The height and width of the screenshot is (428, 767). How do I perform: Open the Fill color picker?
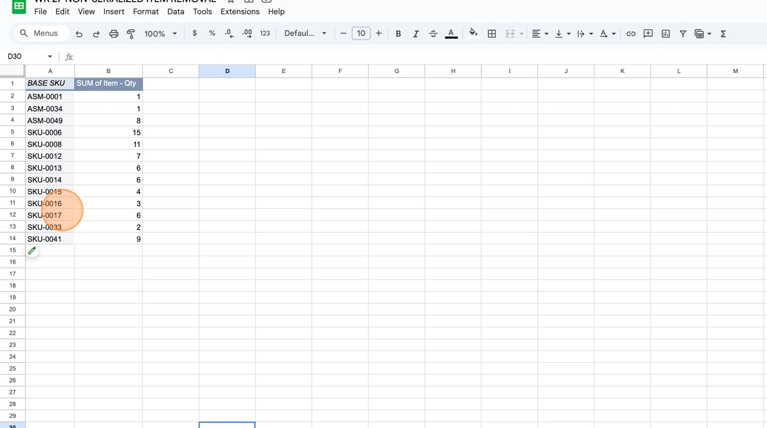473,34
